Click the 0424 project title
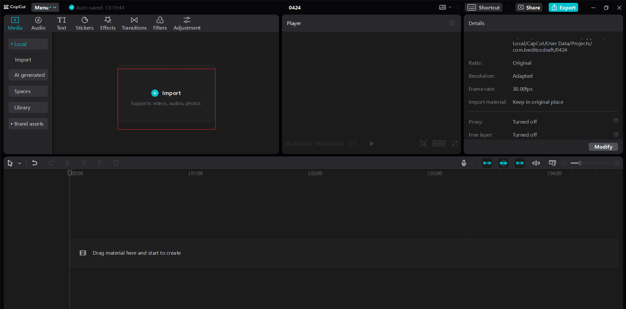 point(295,8)
